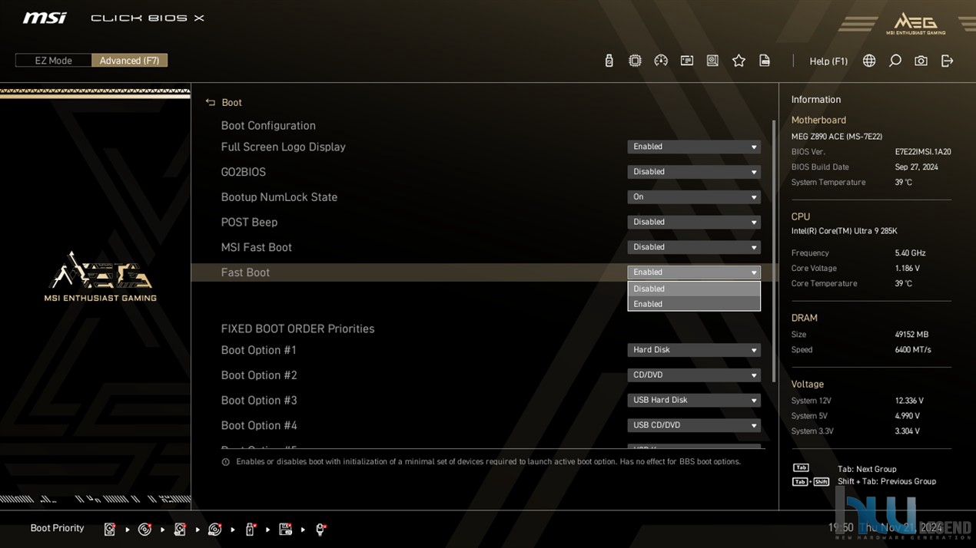Viewport: 976px width, 548px height.
Task: Click the Boot Priority label in bottom bar
Action: 57,528
